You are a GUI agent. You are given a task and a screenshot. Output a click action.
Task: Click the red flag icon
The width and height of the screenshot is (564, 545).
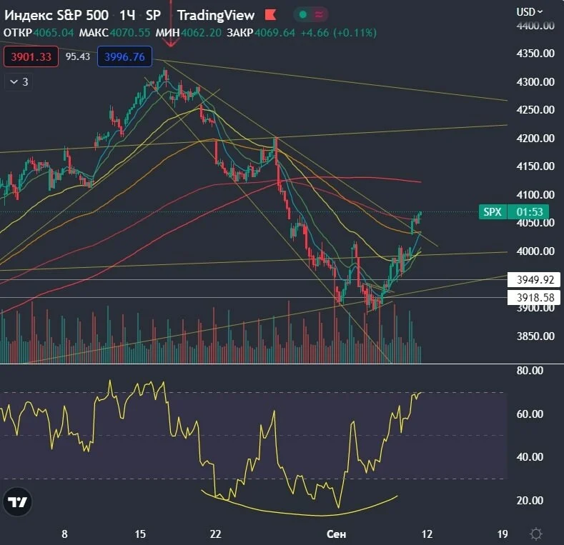coord(270,15)
